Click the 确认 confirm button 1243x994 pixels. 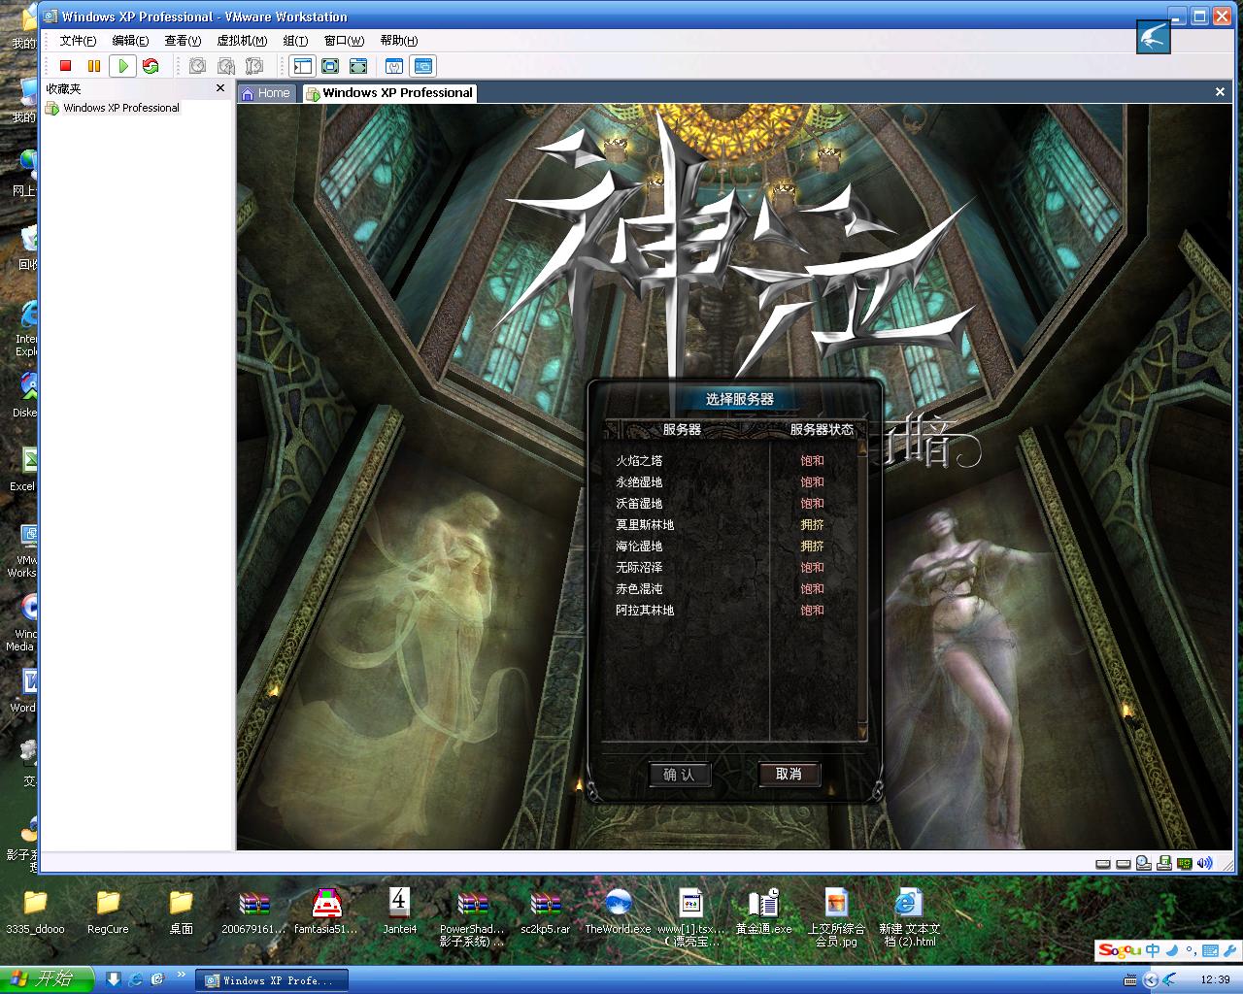(680, 774)
